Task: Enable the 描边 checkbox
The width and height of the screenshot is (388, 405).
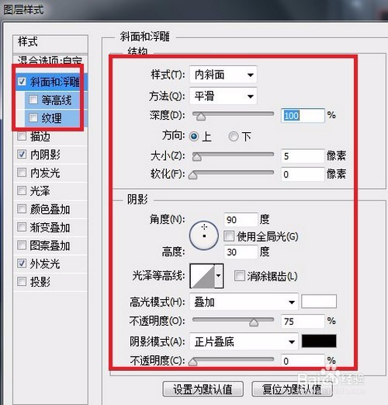Action: coord(22,136)
